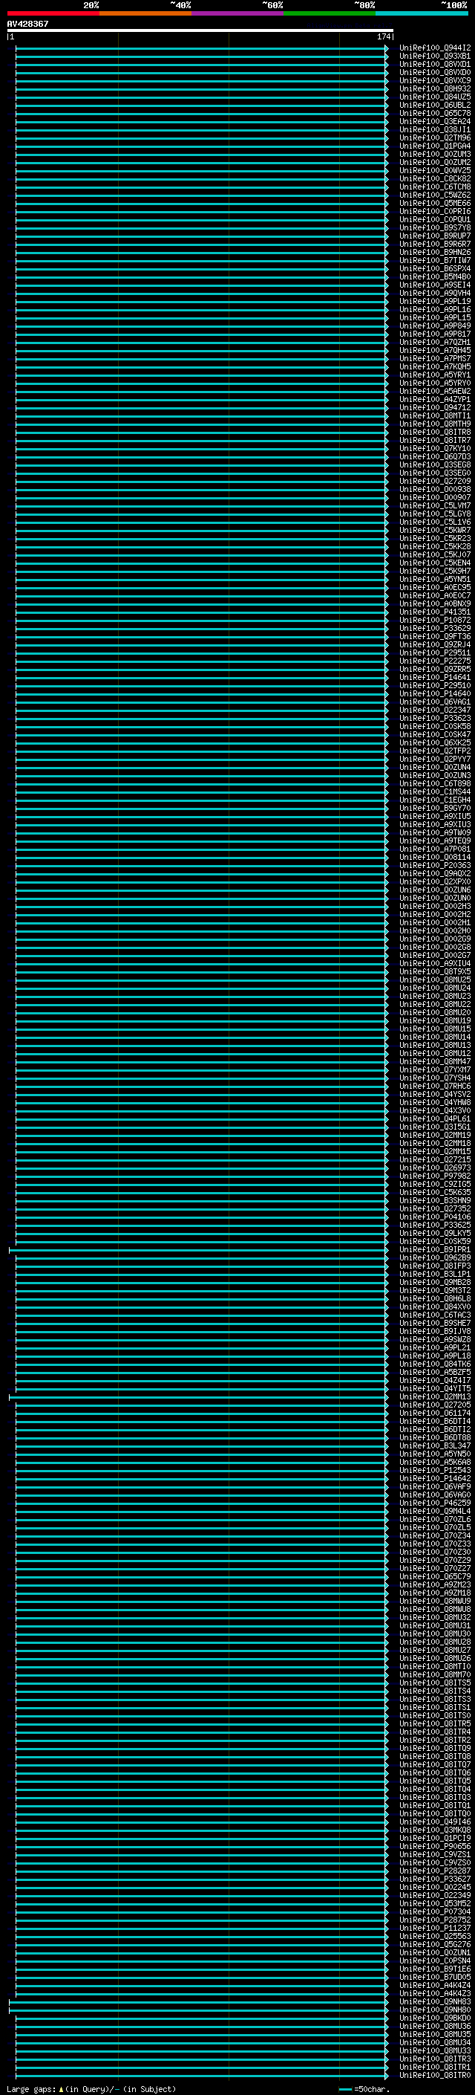
Task: Choose entry UniRef100_Q8ITR0
Action: click(x=435, y=2075)
